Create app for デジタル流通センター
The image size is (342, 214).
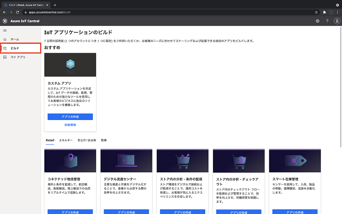pos(126,212)
